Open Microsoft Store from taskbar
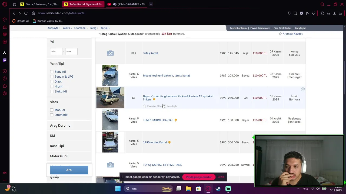This screenshot has width=346, height=194. (198, 189)
